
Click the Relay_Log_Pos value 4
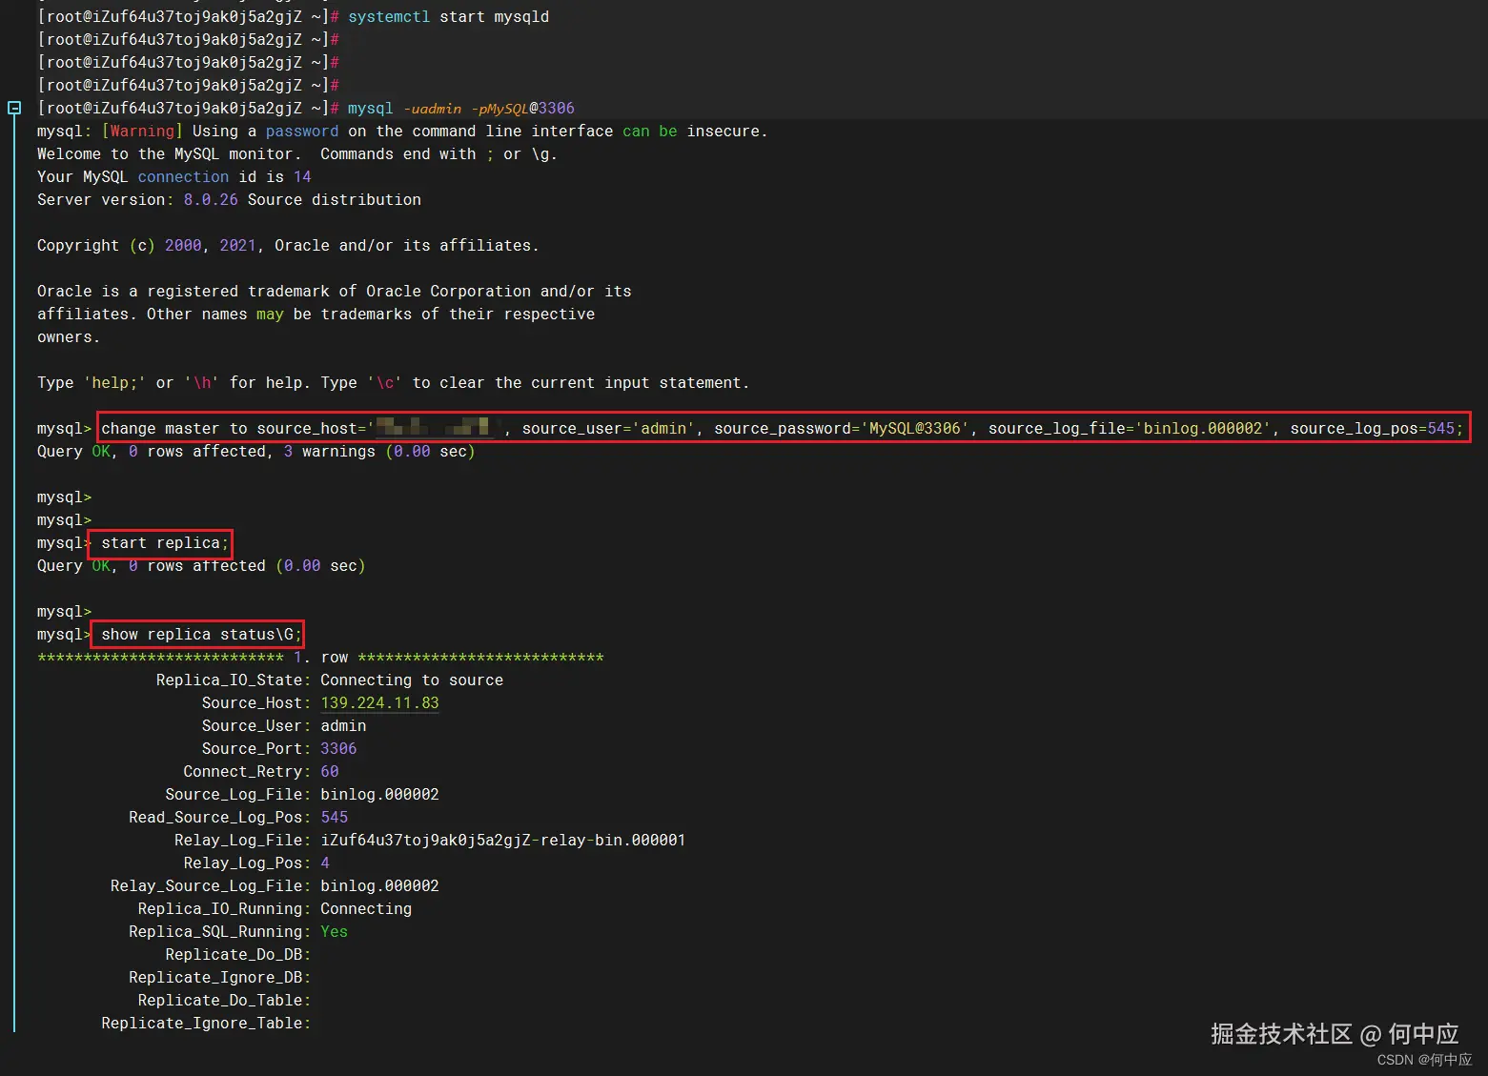325,863
